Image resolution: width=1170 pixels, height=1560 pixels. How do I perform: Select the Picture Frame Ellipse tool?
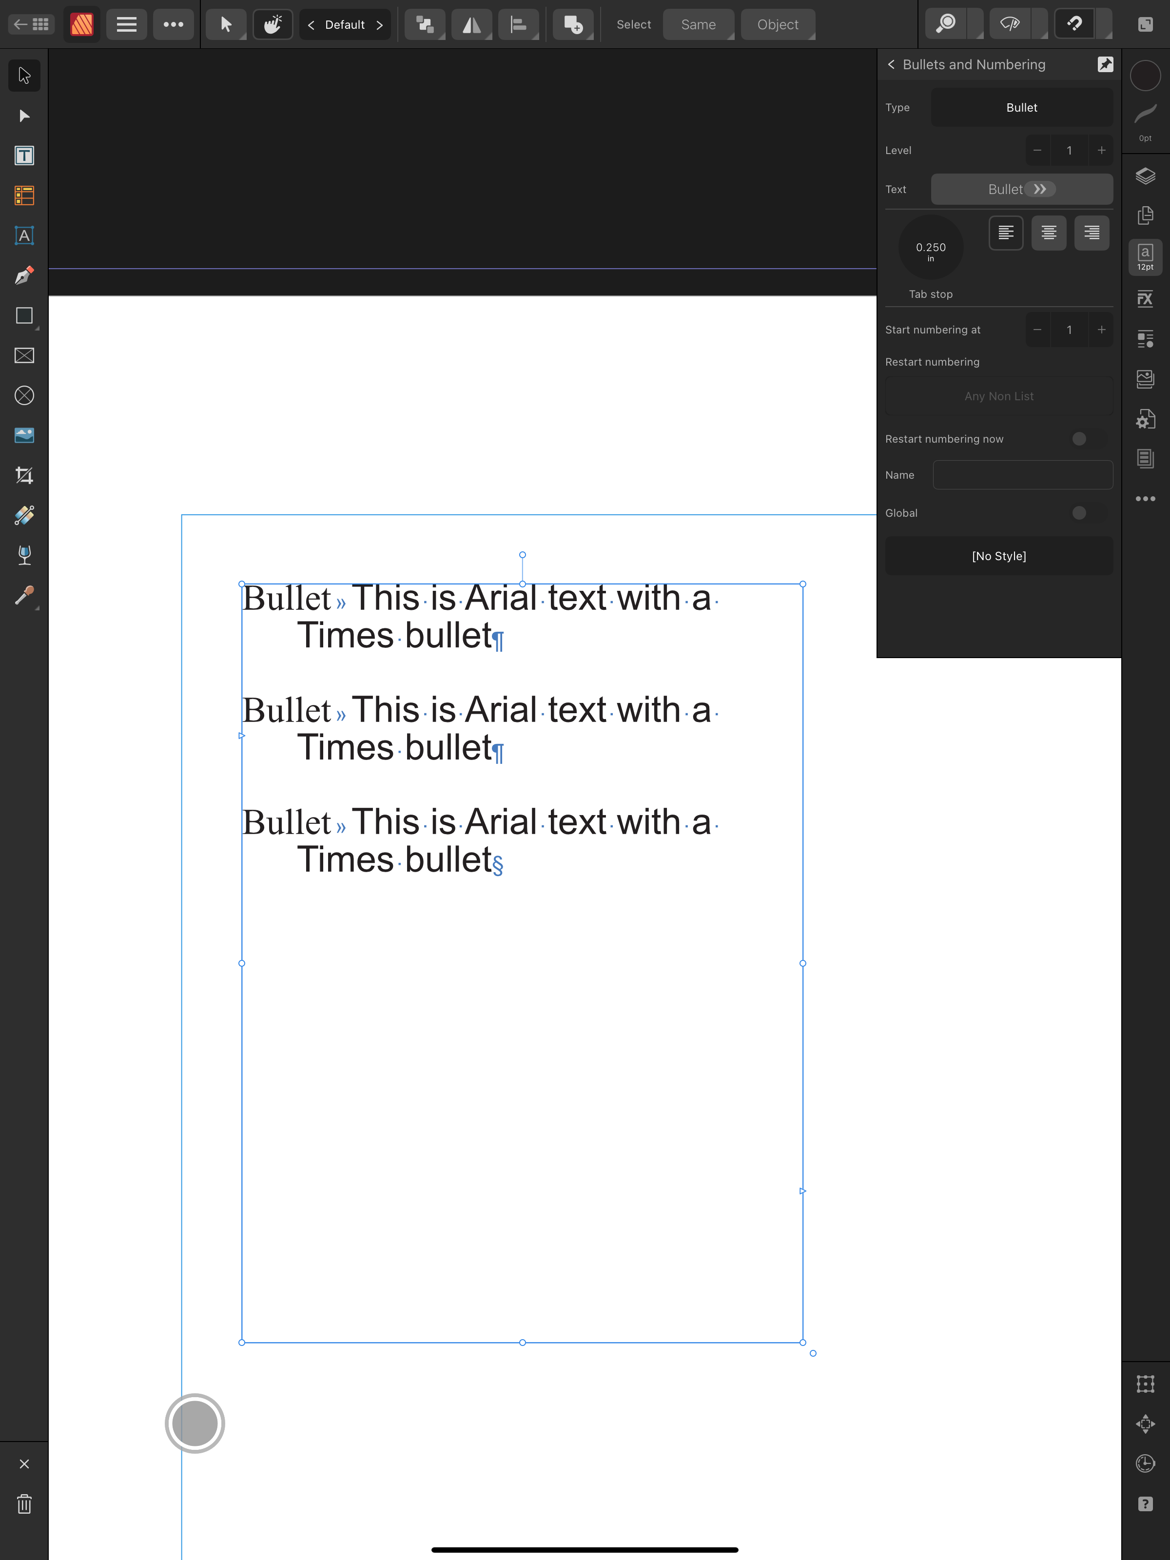(x=24, y=396)
